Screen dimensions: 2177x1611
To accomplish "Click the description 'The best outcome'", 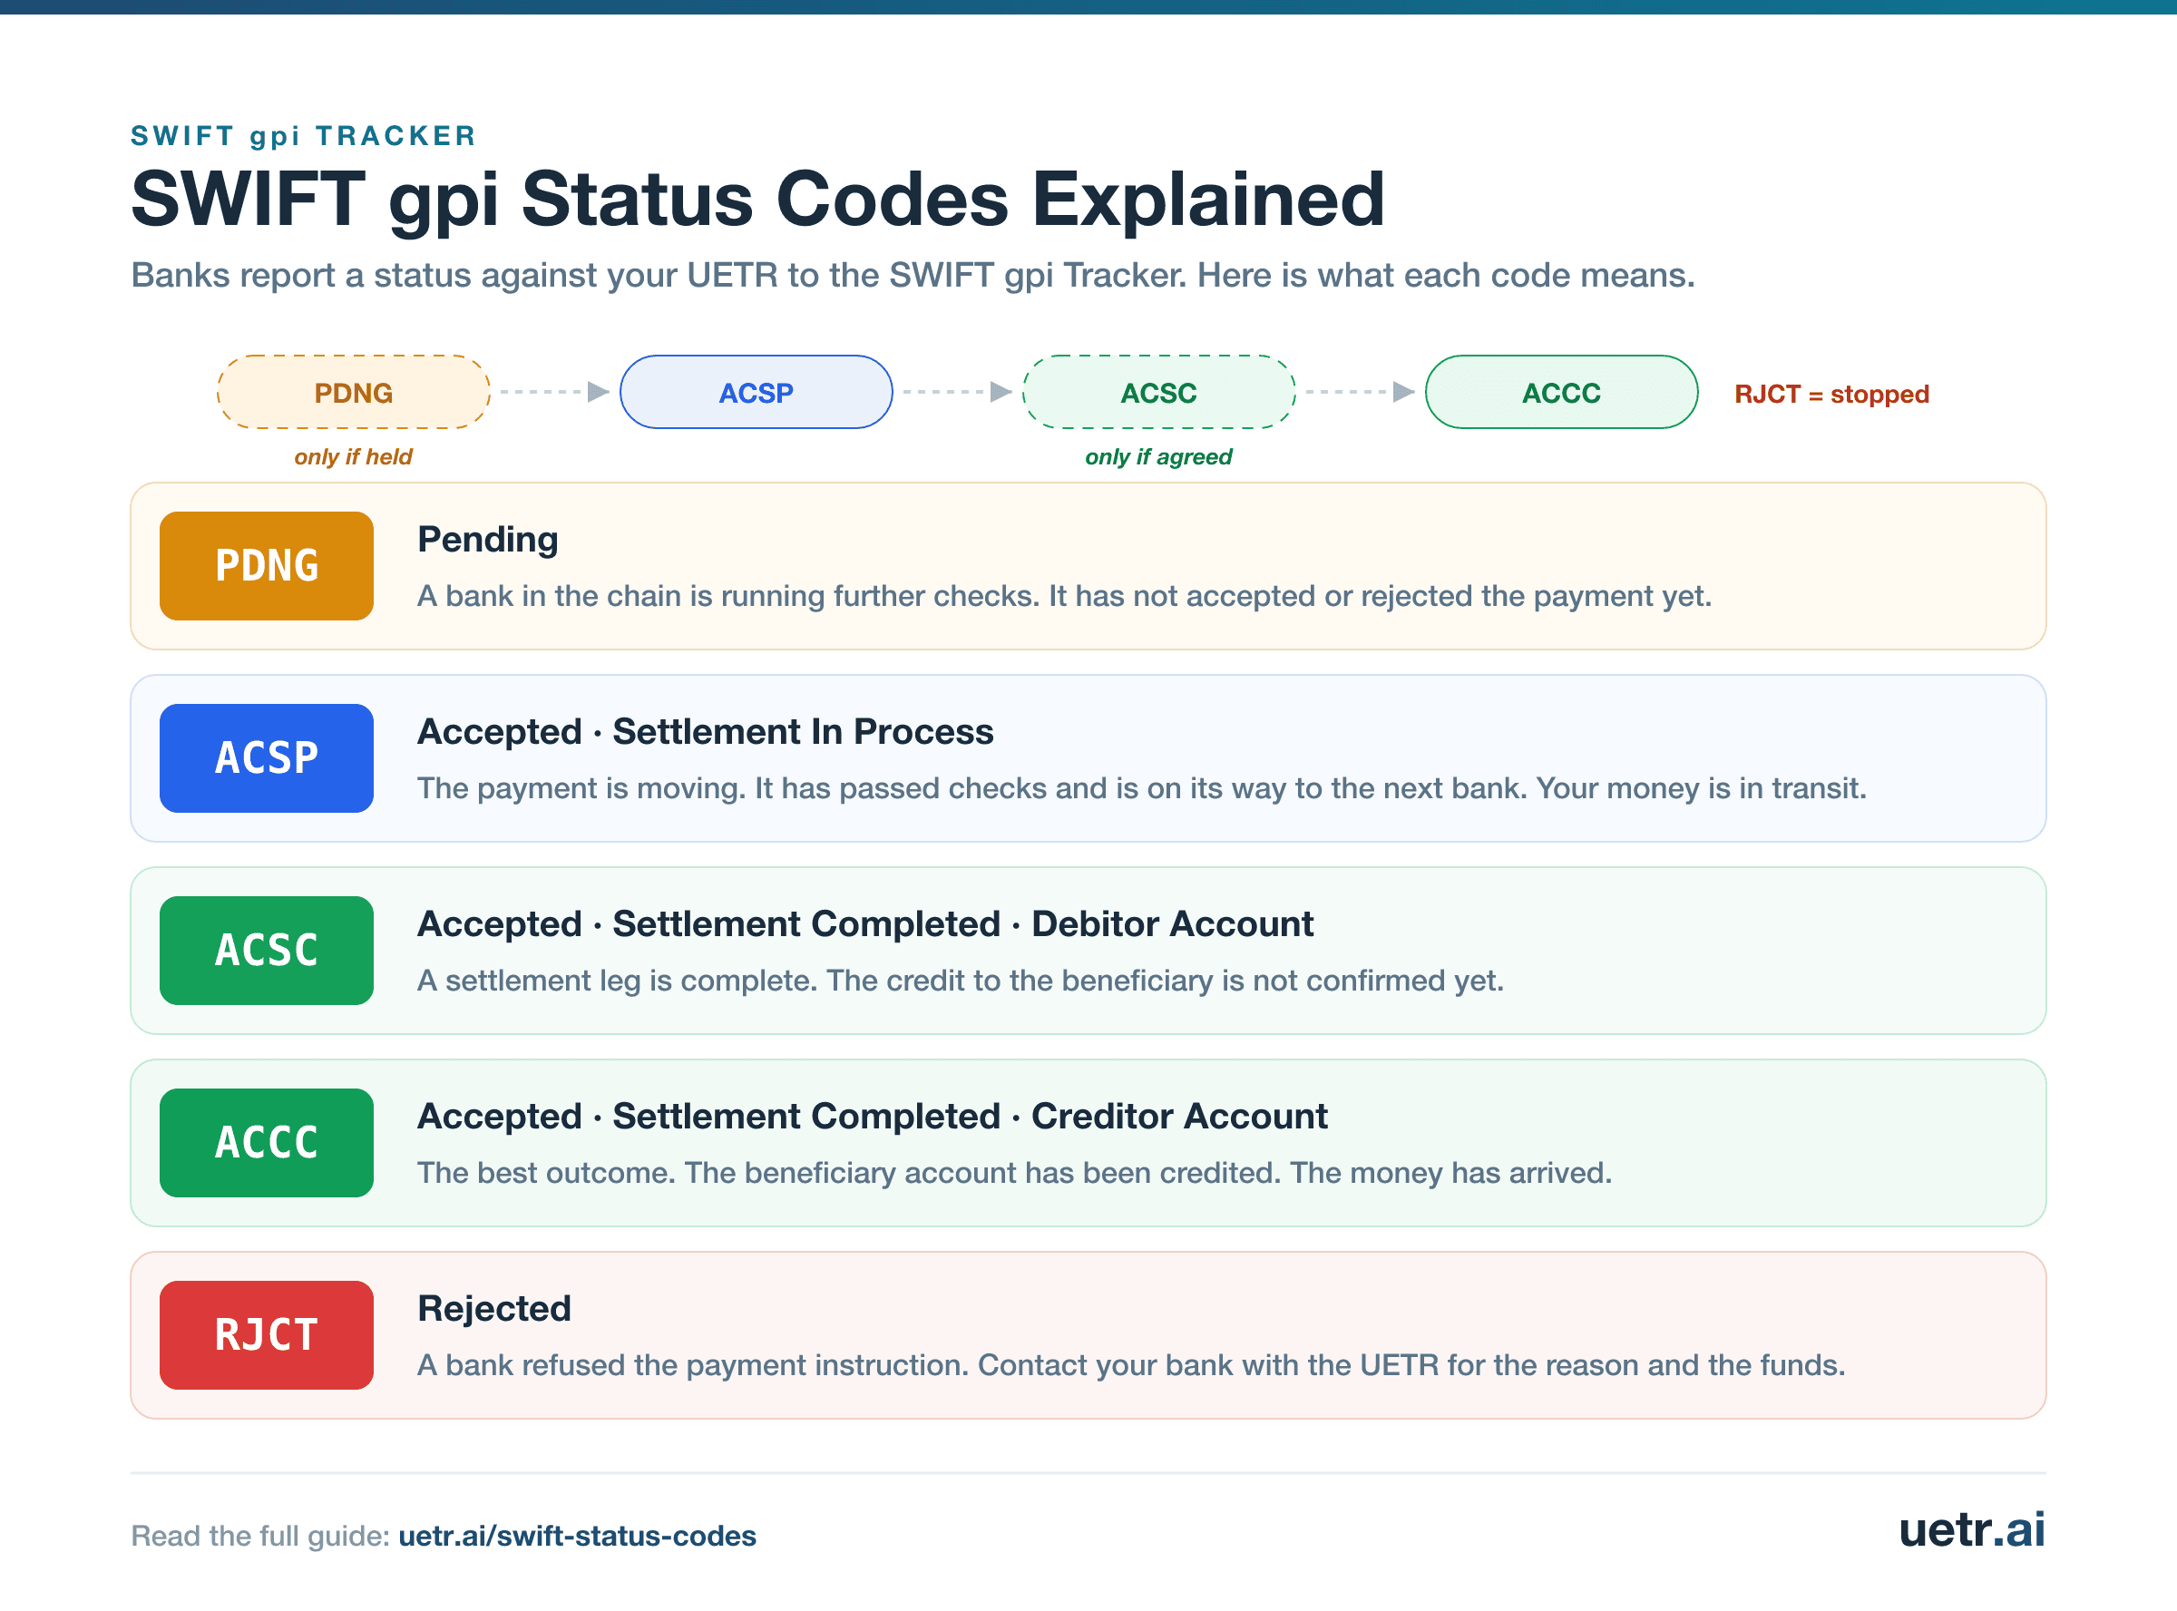I will pyautogui.click(x=1015, y=1172).
